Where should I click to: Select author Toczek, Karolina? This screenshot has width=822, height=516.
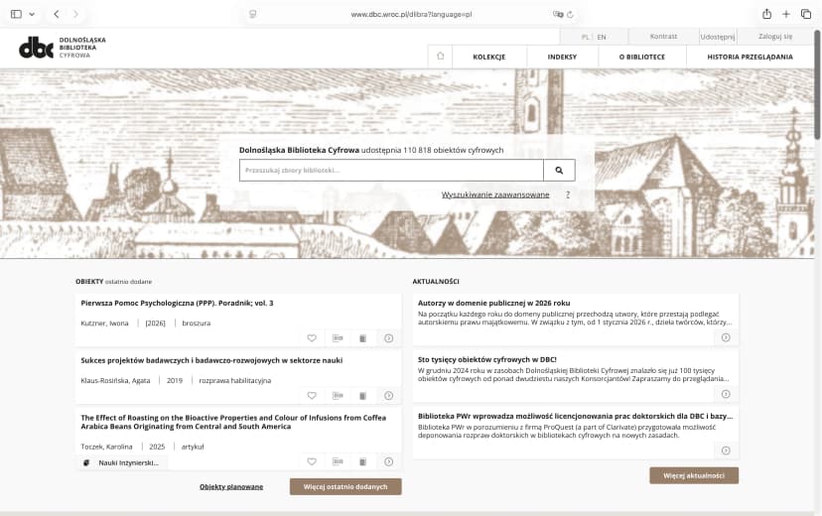tap(106, 447)
